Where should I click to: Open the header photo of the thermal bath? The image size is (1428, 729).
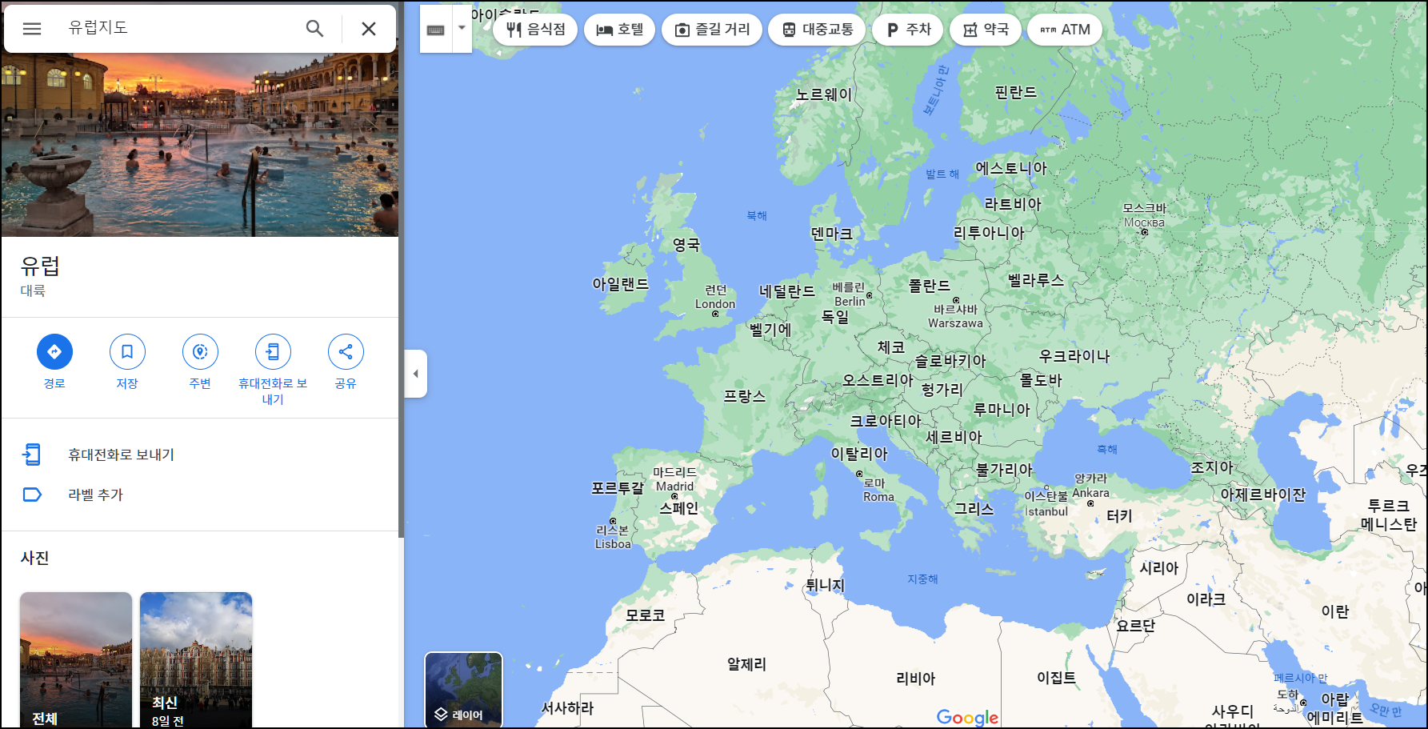click(x=200, y=145)
